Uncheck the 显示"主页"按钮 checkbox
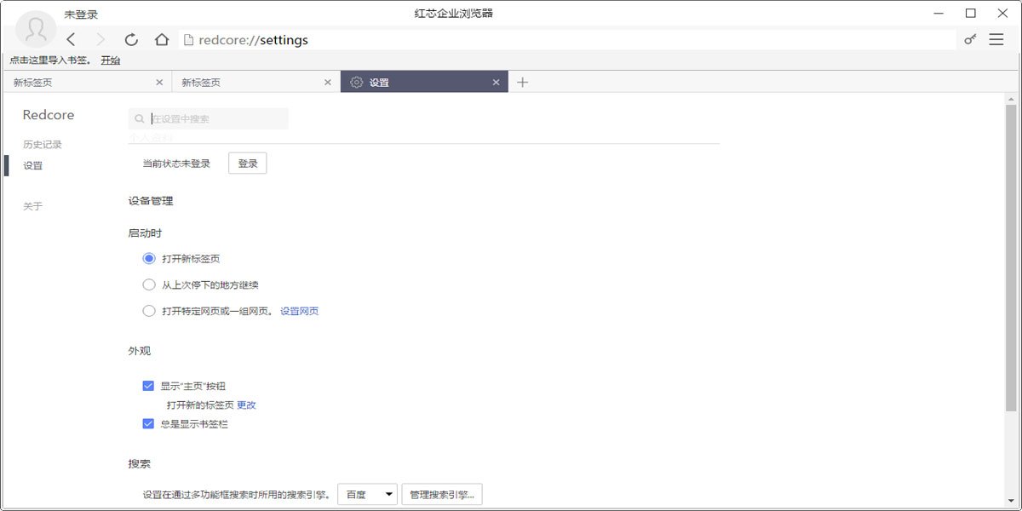The image size is (1022, 511). 147,385
